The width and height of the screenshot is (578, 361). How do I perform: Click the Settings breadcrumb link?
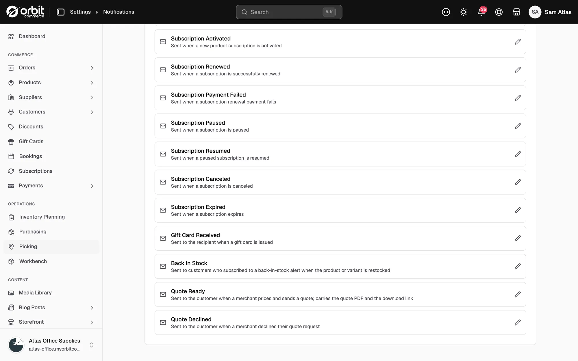[80, 12]
